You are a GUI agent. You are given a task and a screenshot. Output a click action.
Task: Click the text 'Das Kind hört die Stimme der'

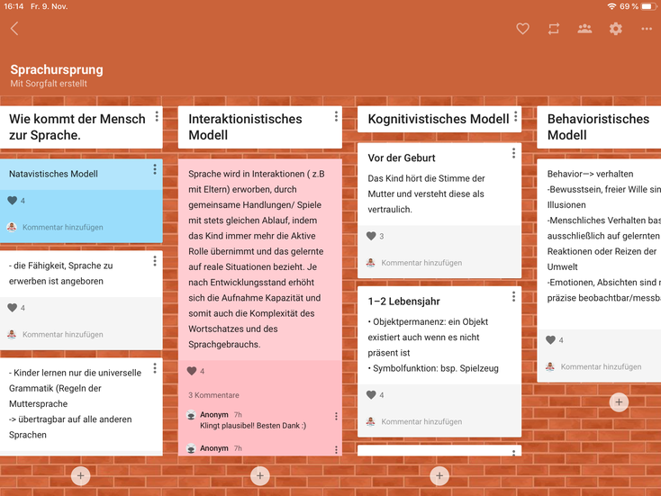[x=426, y=178]
